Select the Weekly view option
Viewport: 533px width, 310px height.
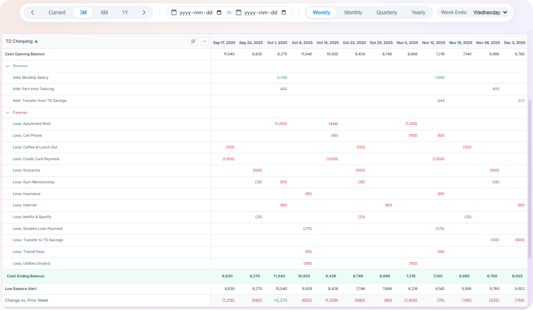[321, 13]
